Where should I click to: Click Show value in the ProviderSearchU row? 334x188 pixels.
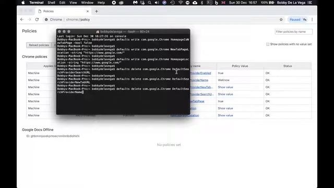tap(225, 94)
